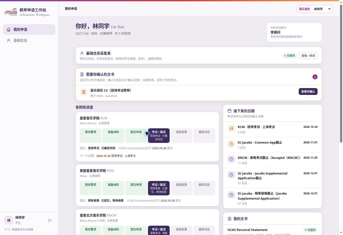Click the person icon in 基础信息 sidebar item
Screen dimensions: 343x235
pos(9,40)
